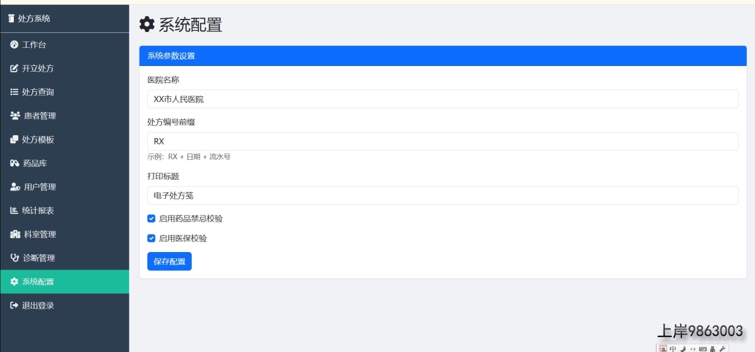Image resolution: width=755 pixels, height=352 pixels.
Task: Click the 药品库 pills icon
Action: tap(15, 163)
